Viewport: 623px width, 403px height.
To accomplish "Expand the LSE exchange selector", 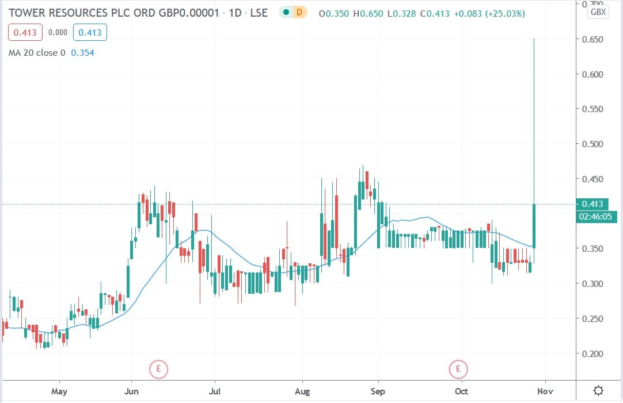I will click(260, 12).
